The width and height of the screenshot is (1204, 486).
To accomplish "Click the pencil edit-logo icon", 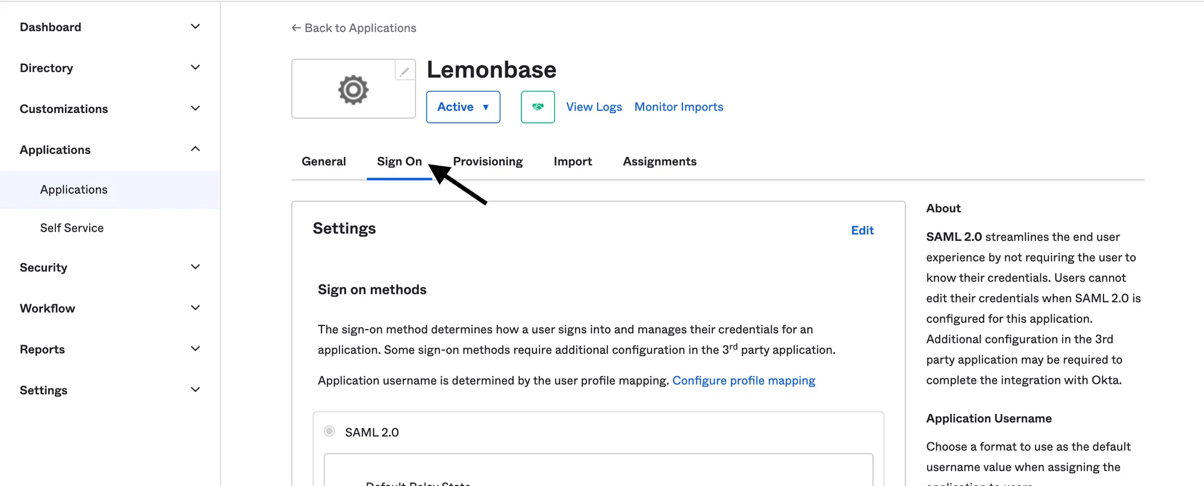I will pos(405,71).
